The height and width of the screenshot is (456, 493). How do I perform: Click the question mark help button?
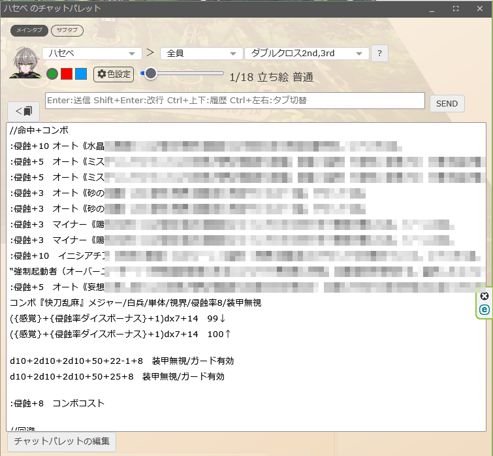[380, 54]
